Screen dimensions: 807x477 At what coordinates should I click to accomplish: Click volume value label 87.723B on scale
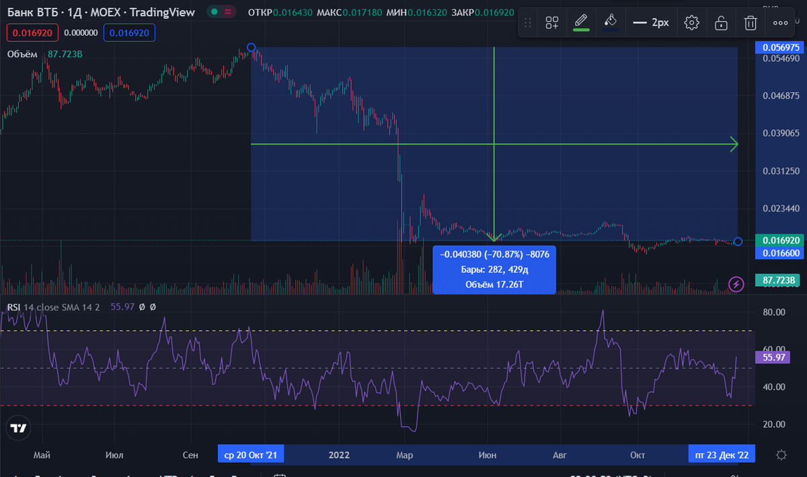(x=777, y=280)
